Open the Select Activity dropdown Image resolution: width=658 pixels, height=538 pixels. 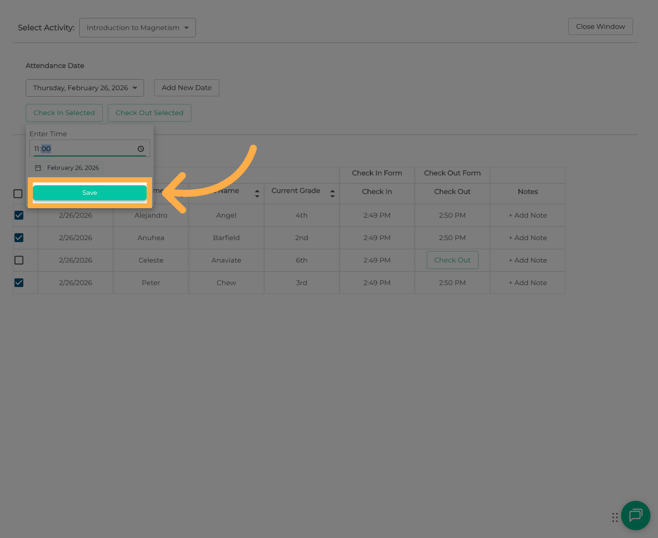point(137,28)
